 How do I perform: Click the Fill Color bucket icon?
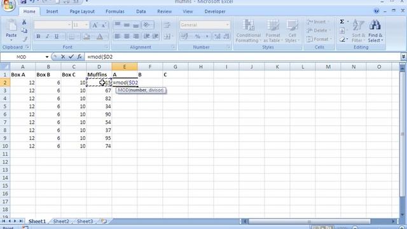[x=86, y=37]
